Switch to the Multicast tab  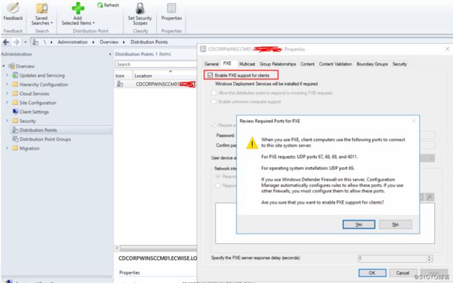click(247, 64)
